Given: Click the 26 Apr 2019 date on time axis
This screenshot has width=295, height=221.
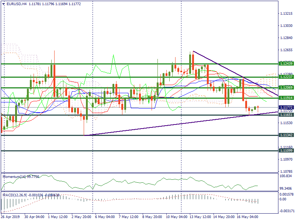Looking at the screenshot, I should pos(11,217).
